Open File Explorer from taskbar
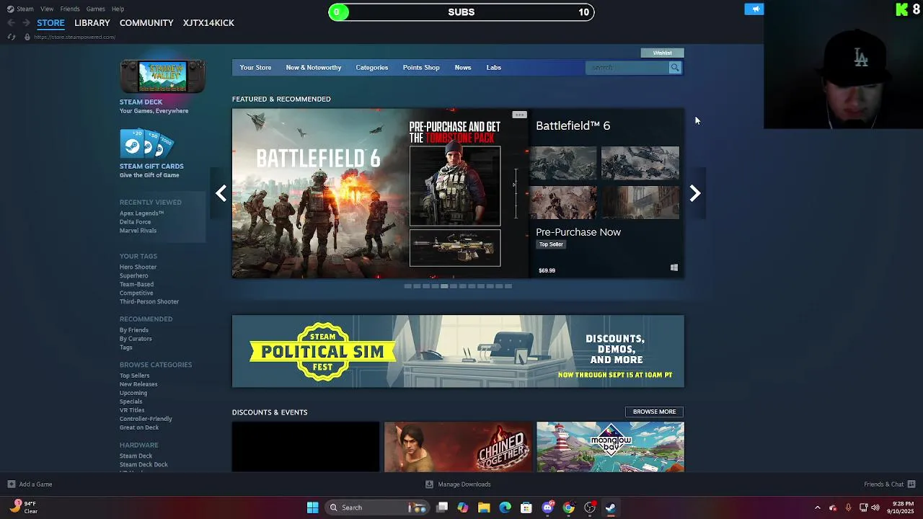923x519 pixels. (484, 507)
